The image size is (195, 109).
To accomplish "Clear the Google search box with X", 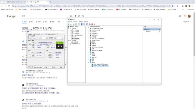I will pos(71,16).
